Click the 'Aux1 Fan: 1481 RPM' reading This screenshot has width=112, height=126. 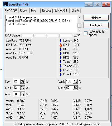click(19, 53)
